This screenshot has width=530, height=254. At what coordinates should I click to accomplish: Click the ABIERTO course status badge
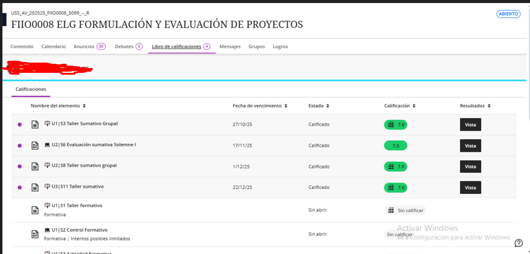[508, 14]
